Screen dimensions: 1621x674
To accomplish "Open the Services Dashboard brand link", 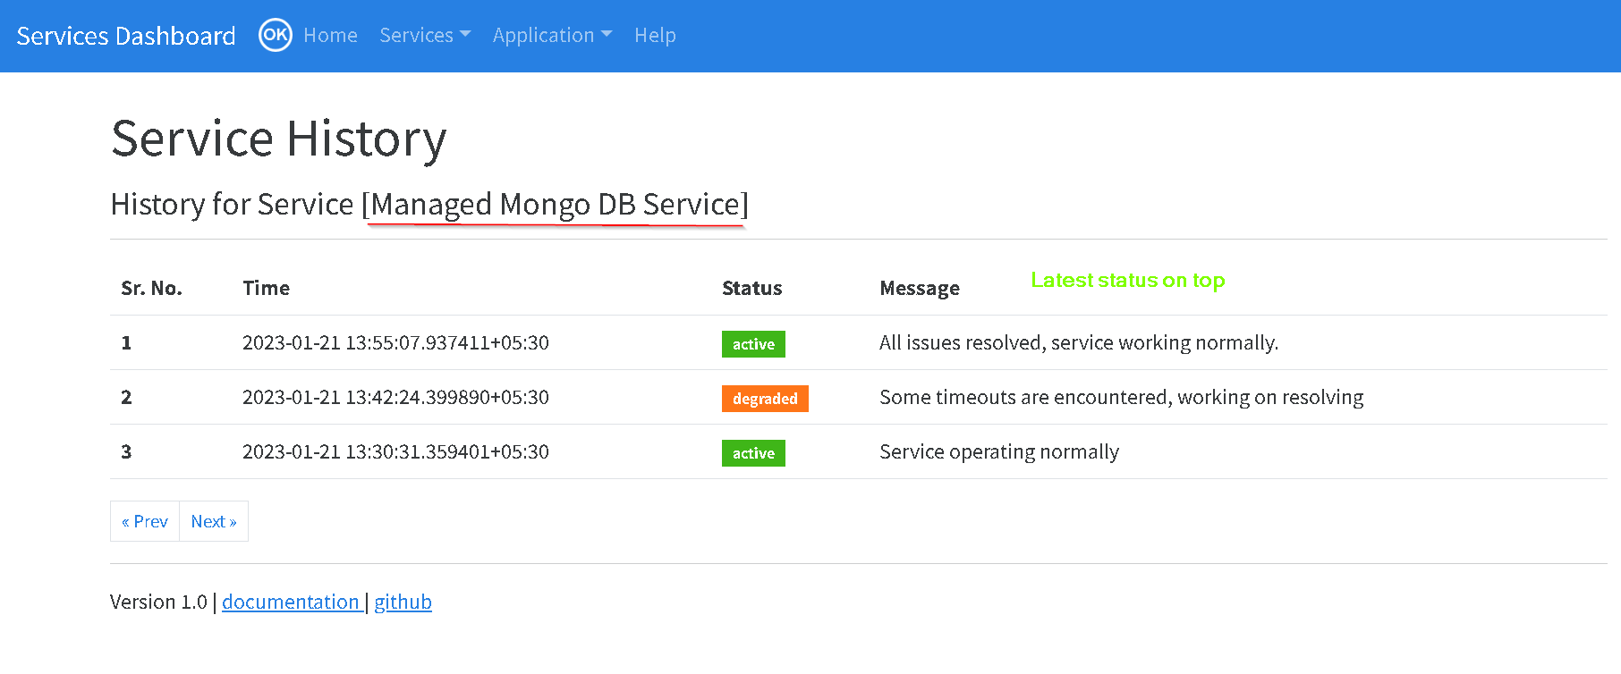I will point(126,36).
